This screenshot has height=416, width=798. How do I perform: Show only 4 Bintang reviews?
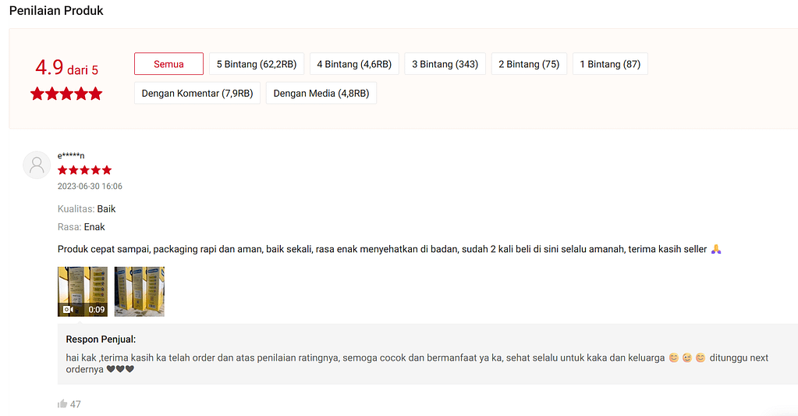(354, 64)
